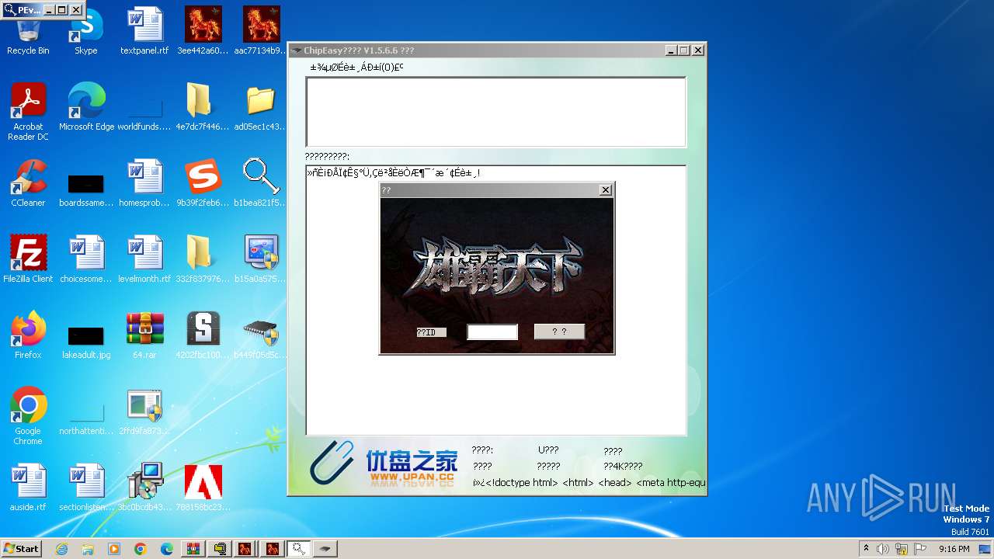Open auside.rtf document
Viewport: 994px width, 559px height.
[x=28, y=488]
